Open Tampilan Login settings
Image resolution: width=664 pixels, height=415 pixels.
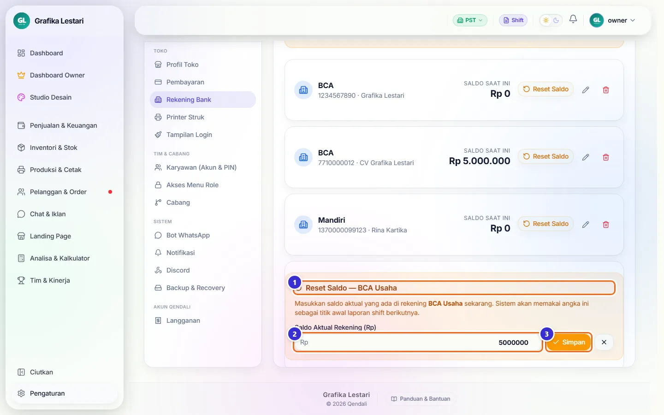coord(203,135)
